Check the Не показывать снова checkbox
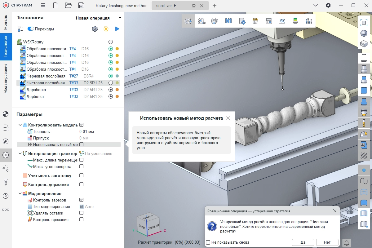This screenshot has height=248, width=372. click(208, 242)
